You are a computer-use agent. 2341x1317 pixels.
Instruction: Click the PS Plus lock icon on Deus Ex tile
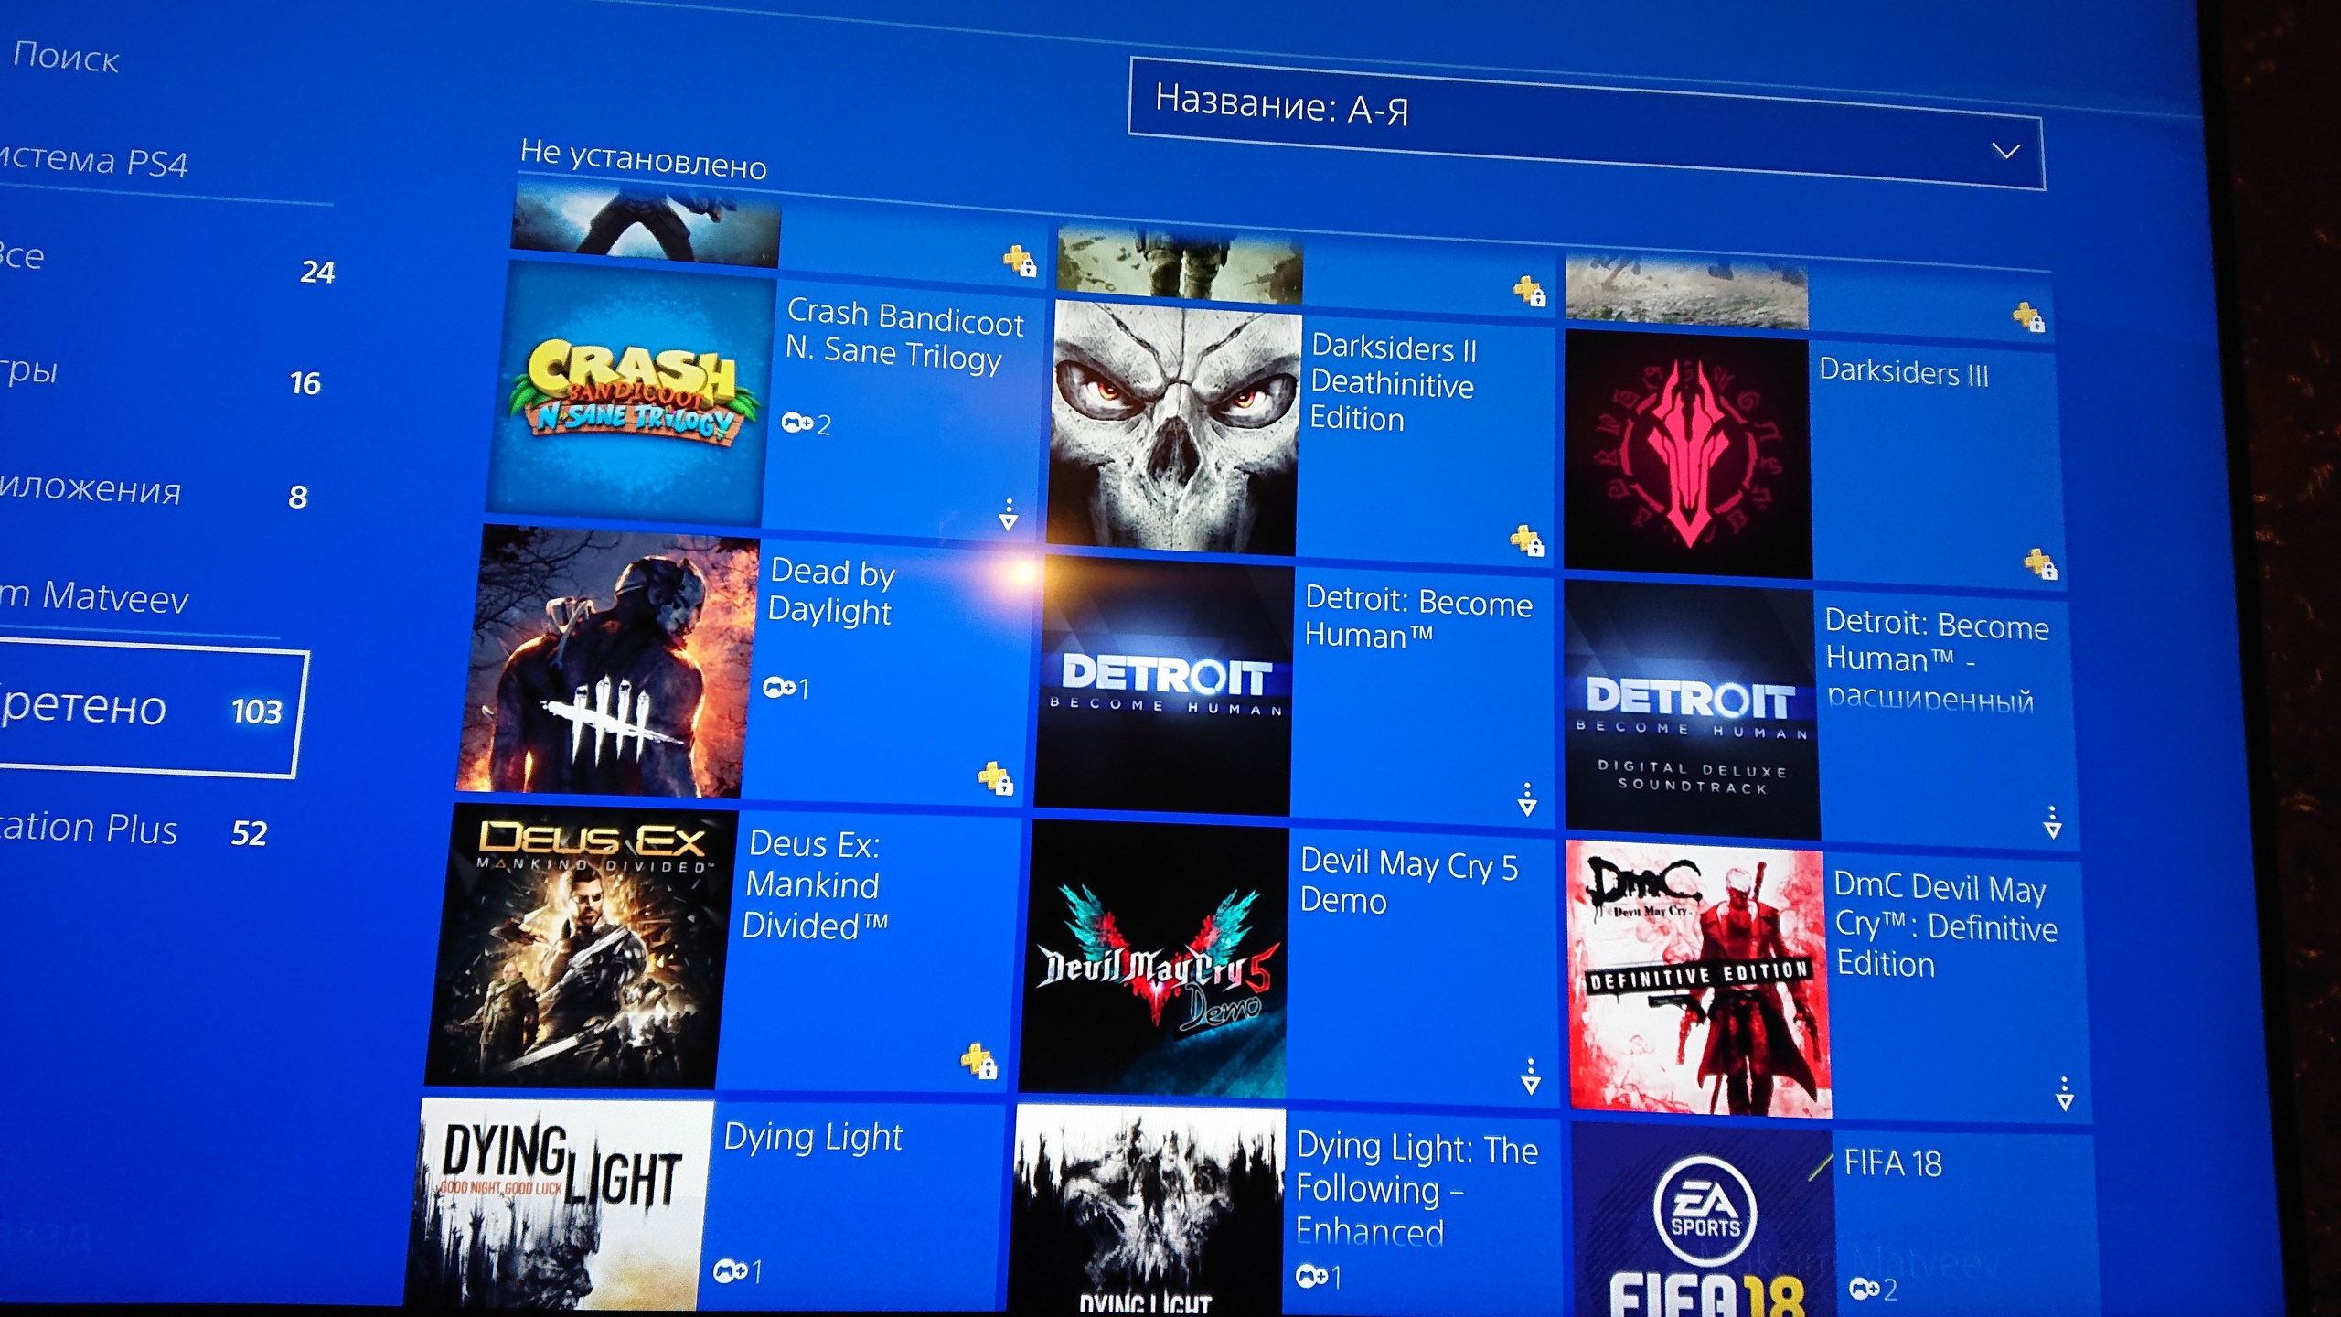pyautogui.click(x=978, y=1061)
